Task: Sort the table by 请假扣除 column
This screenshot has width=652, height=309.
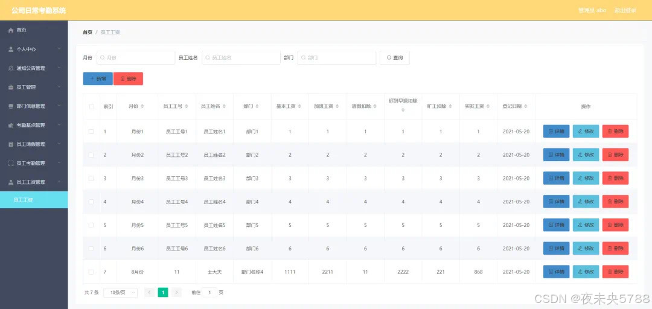Action: click(x=375, y=106)
